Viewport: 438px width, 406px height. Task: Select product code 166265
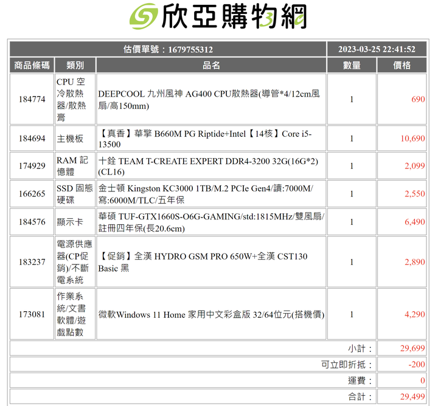pyautogui.click(x=32, y=194)
